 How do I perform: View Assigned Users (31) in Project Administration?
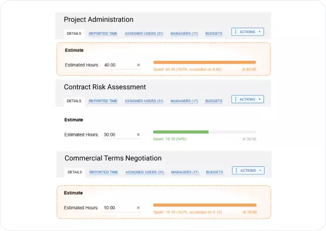144,34
